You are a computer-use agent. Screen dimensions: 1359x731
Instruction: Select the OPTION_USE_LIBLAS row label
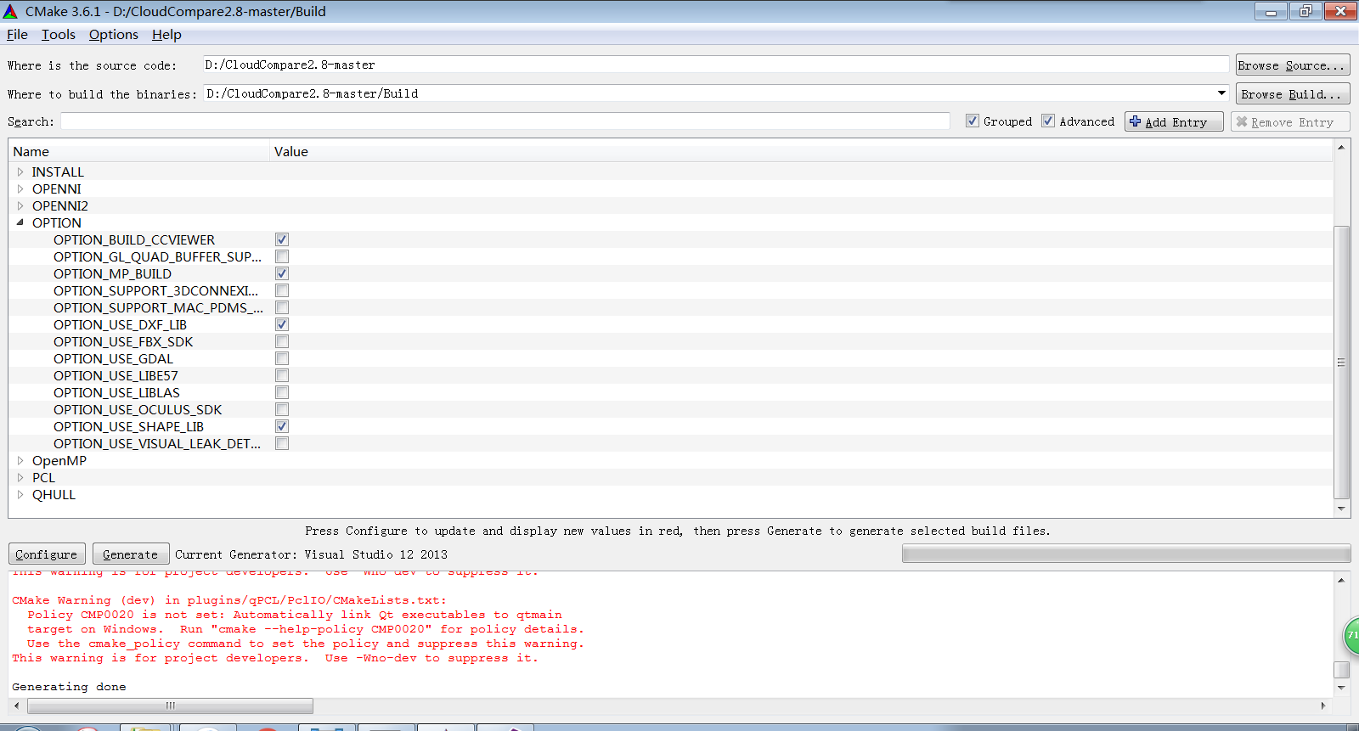[116, 392]
